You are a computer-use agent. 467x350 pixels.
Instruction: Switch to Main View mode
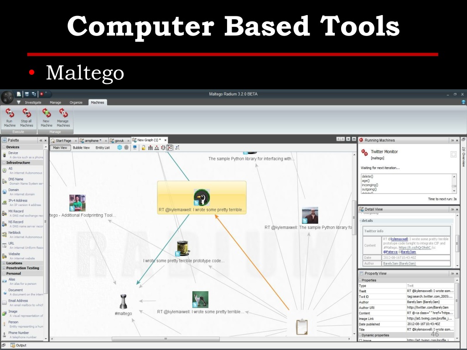pos(60,148)
